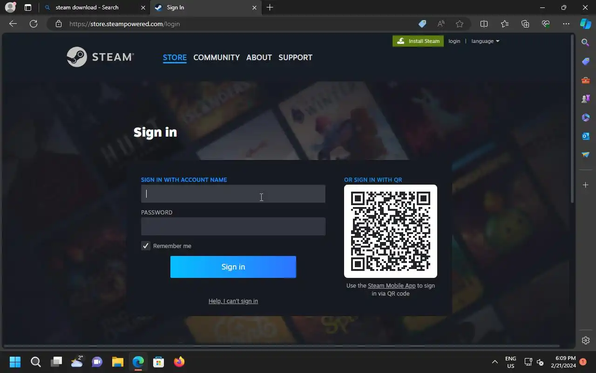This screenshot has width=596, height=373.
Task: Open the STORE menu
Action: pos(175,57)
